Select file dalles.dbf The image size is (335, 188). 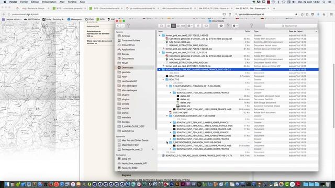pyautogui.click(x=185, y=96)
